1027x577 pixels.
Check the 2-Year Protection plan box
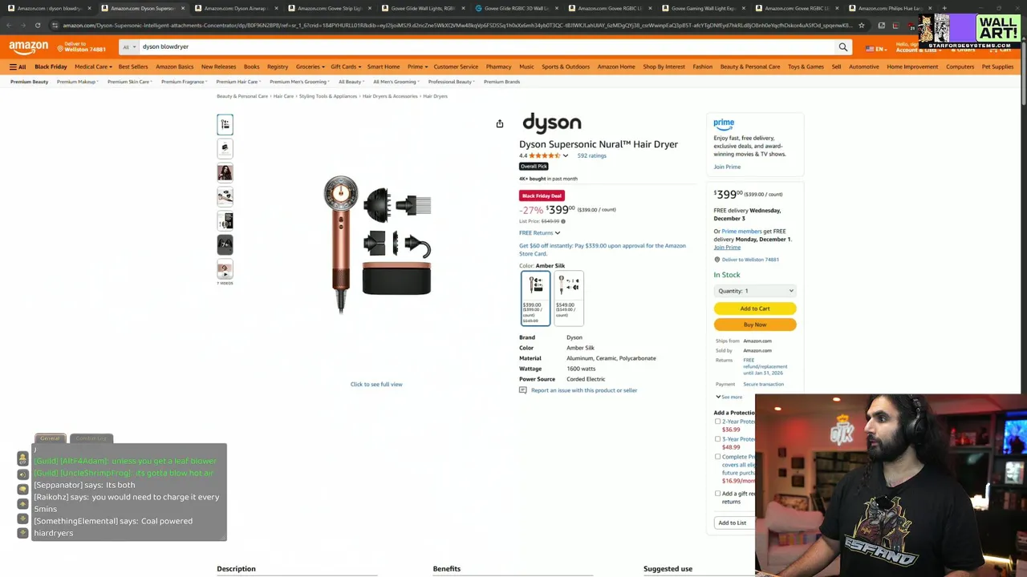tap(717, 422)
